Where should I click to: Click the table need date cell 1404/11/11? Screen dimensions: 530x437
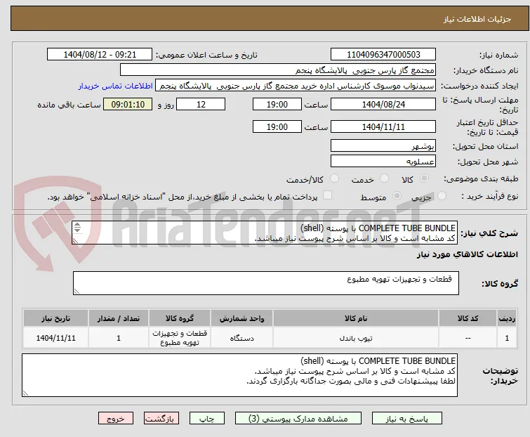[x=55, y=338]
